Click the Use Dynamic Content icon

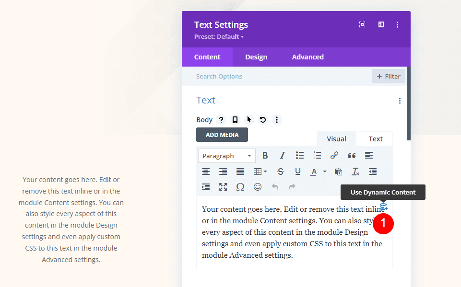383,207
